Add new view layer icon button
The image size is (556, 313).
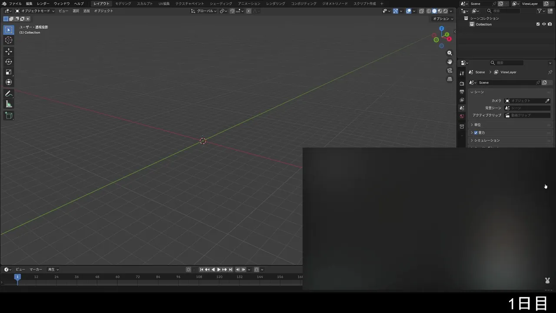click(546, 3)
